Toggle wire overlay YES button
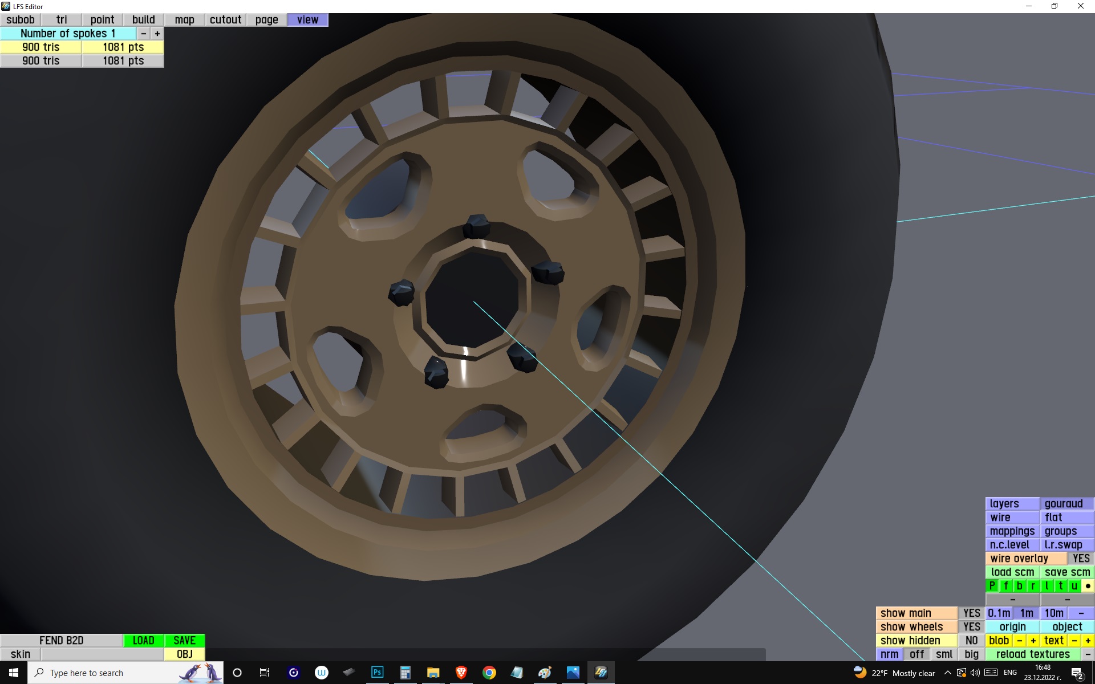The image size is (1095, 684). pyautogui.click(x=1080, y=559)
